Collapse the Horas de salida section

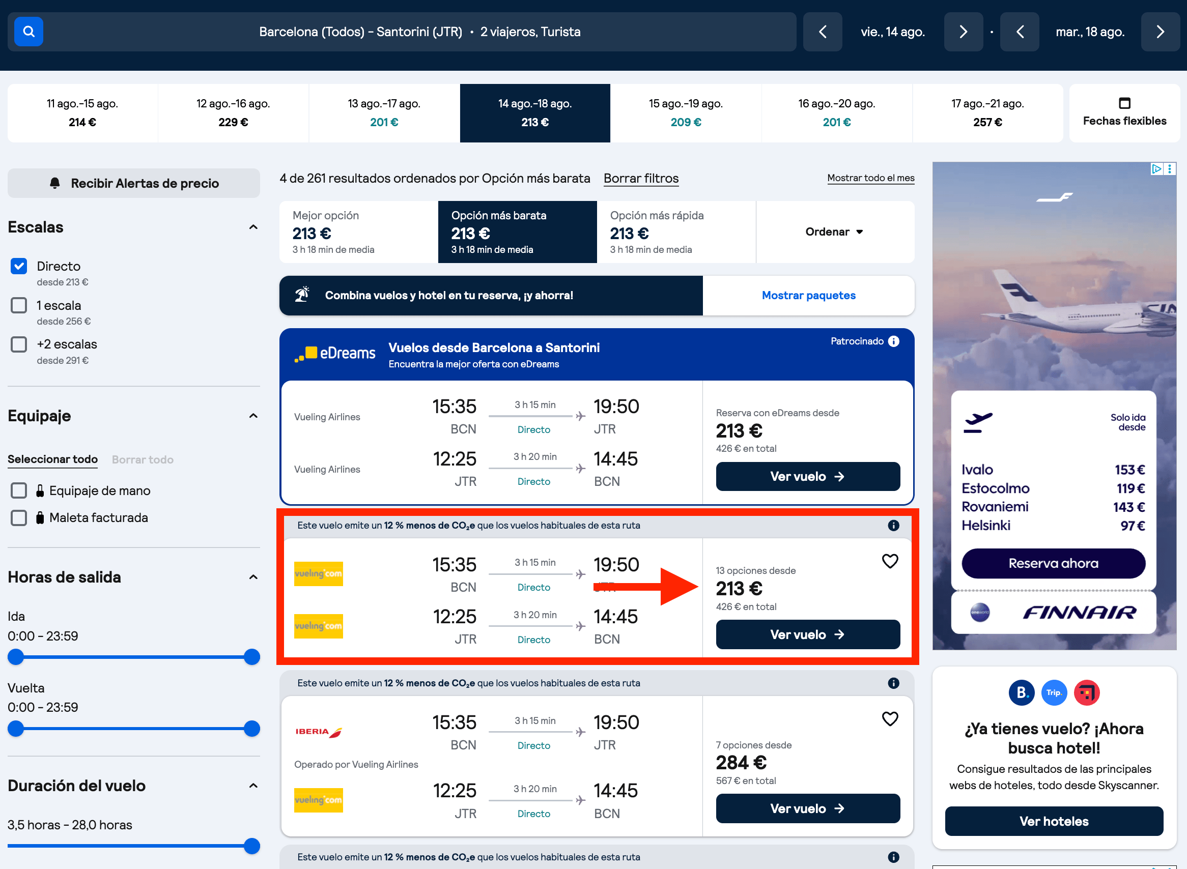coord(253,577)
